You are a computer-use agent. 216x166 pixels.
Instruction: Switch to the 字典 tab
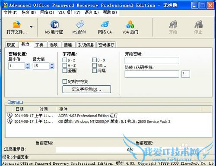[x=40, y=45]
